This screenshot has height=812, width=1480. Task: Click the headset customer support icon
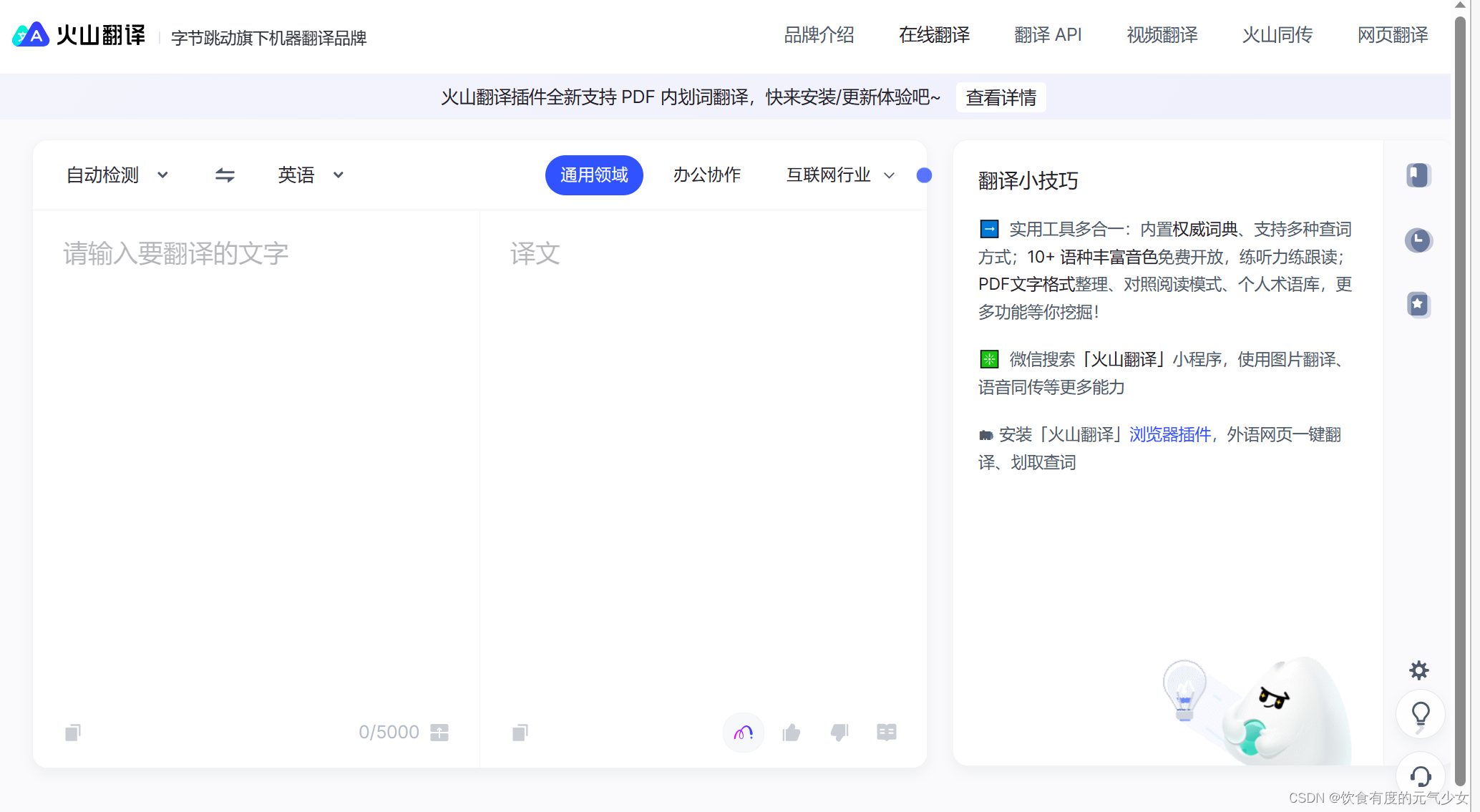tap(1420, 776)
